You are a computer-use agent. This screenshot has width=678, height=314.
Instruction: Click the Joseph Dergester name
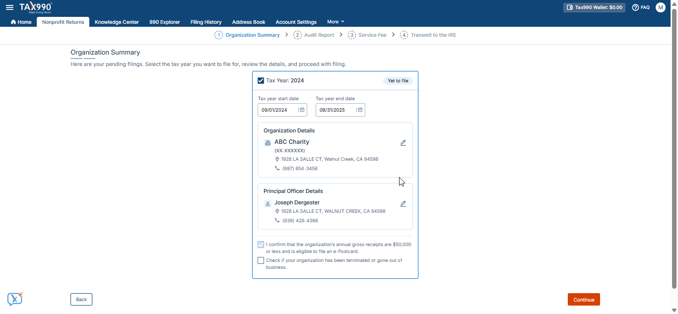coord(297,202)
